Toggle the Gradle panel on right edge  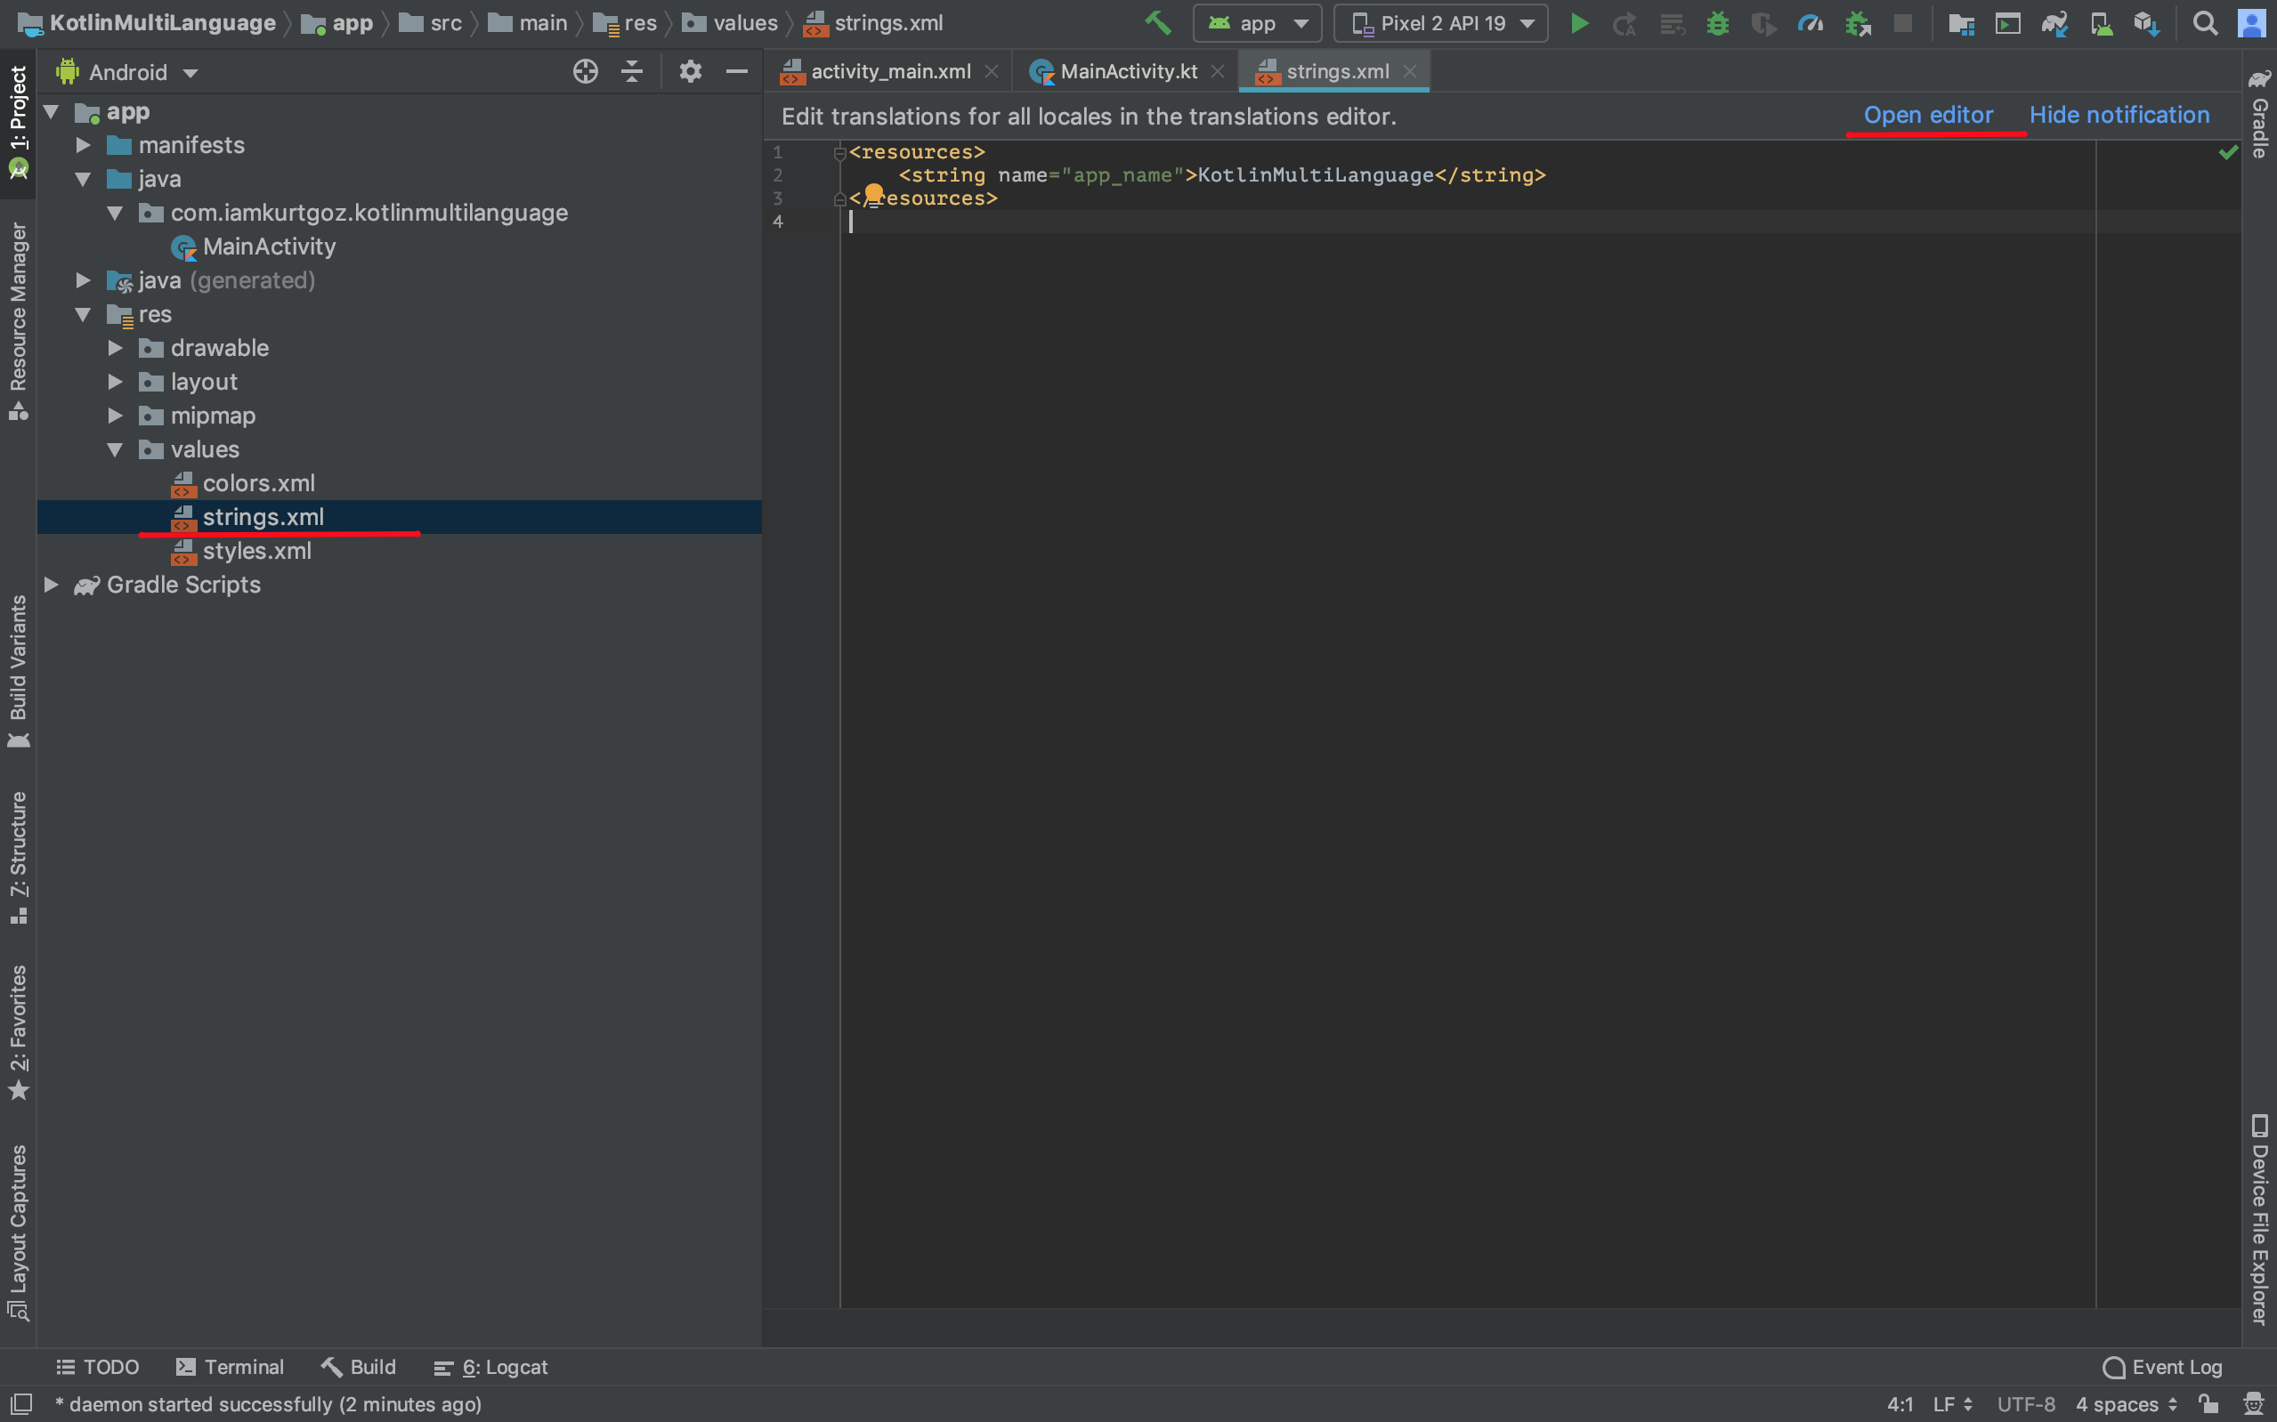[2259, 114]
